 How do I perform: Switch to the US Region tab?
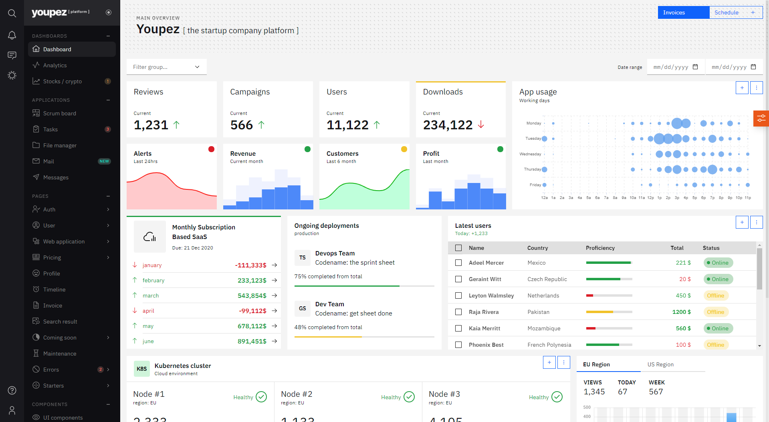coord(672,364)
